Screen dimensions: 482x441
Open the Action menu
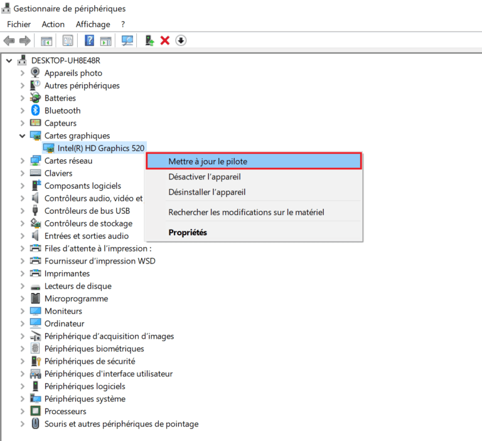[x=53, y=24]
